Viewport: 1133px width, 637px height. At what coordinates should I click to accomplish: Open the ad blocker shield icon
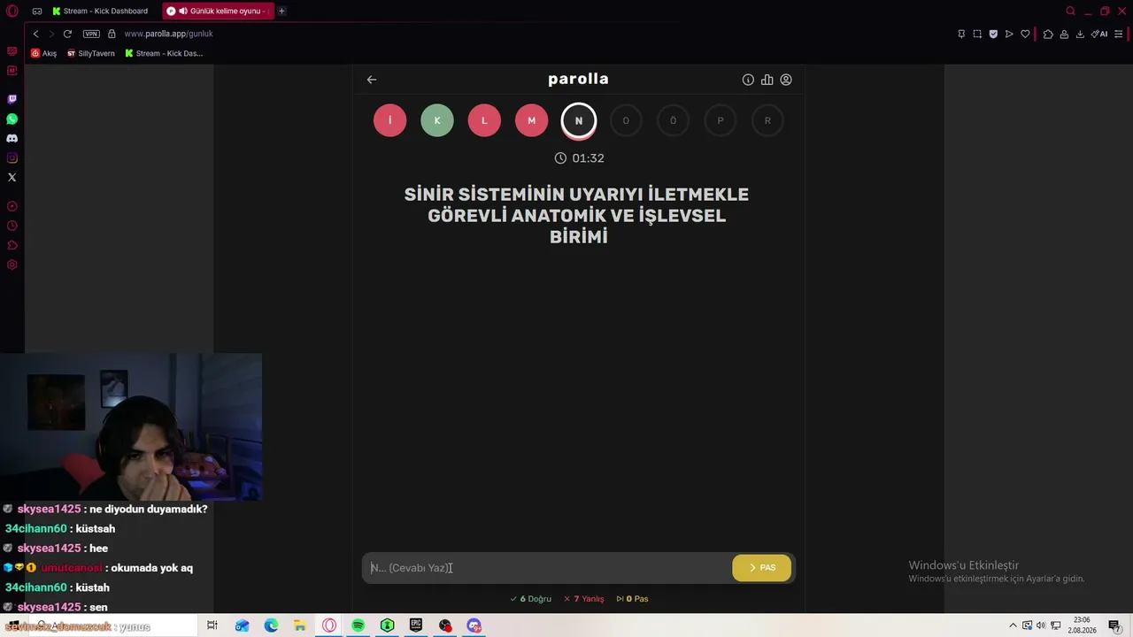pos(993,34)
